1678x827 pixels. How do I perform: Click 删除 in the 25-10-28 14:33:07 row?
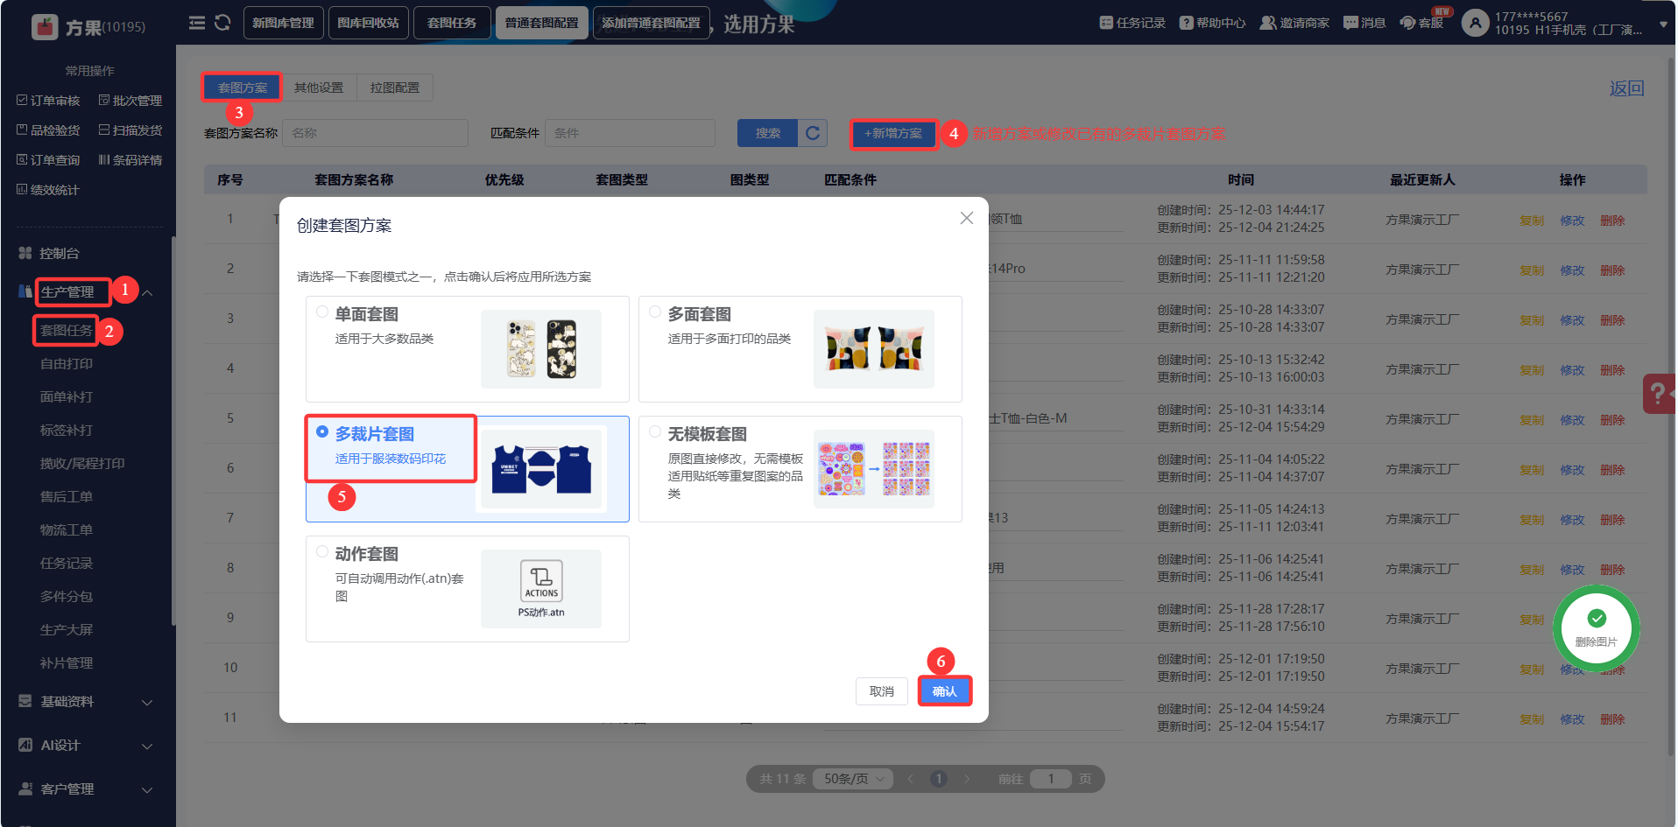(1612, 320)
